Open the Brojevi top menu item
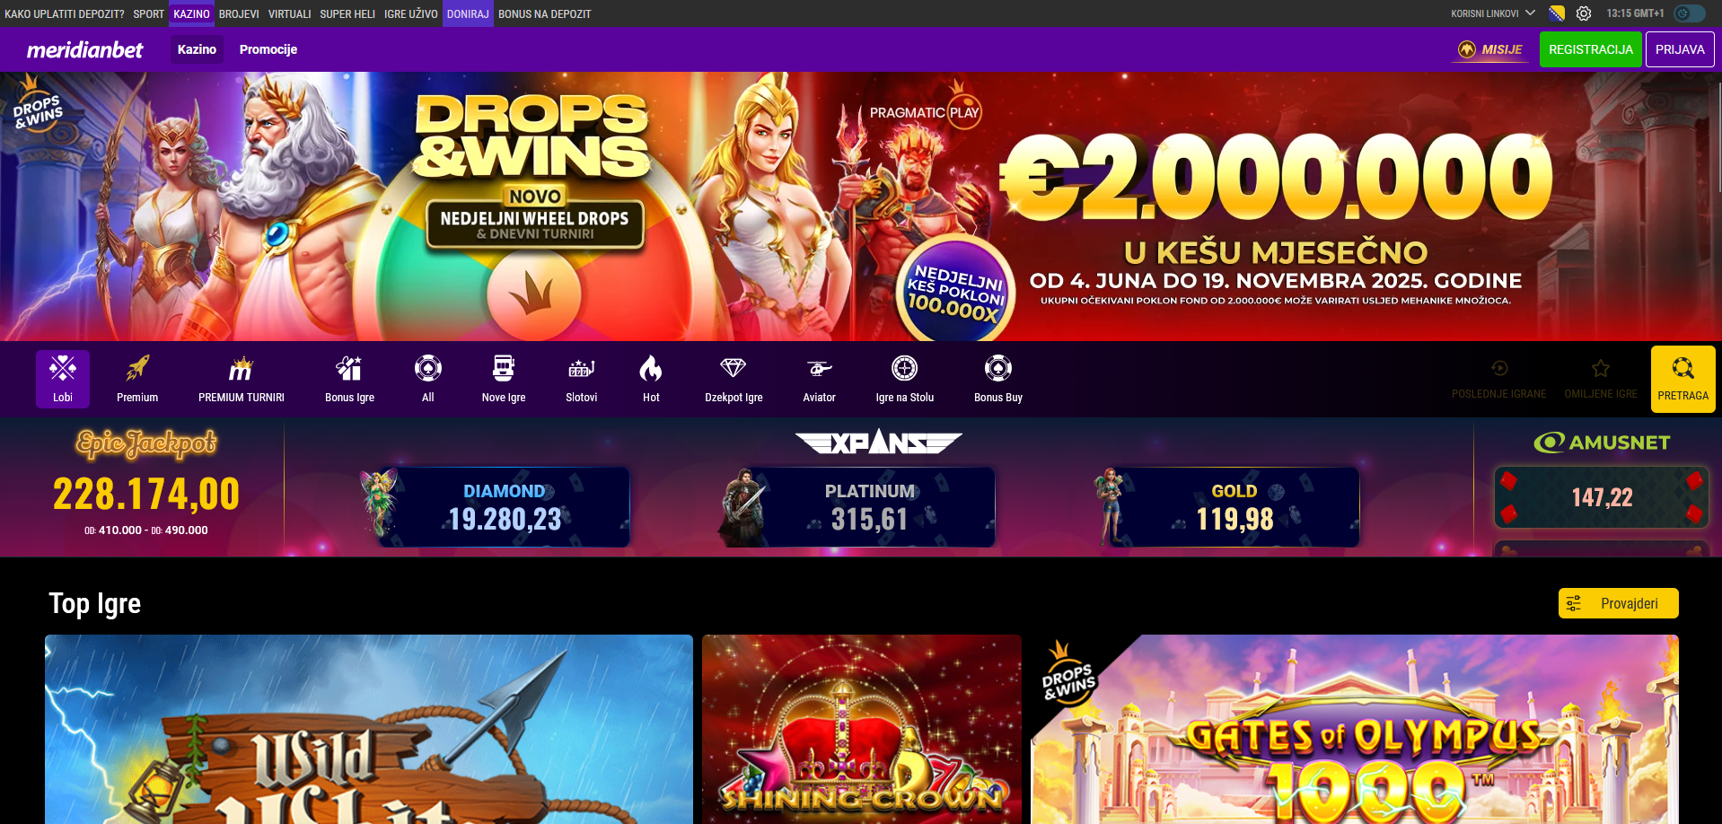Viewport: 1722px width, 824px height. [x=239, y=13]
